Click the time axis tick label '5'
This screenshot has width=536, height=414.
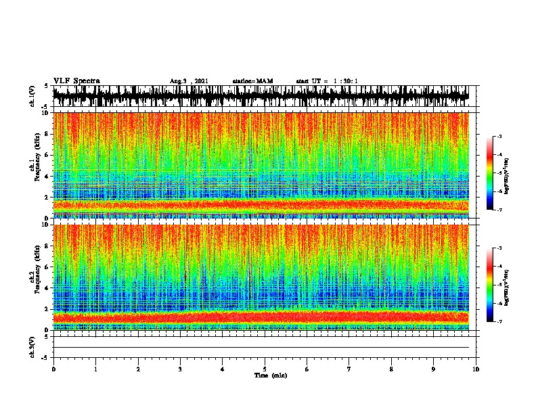click(265, 369)
